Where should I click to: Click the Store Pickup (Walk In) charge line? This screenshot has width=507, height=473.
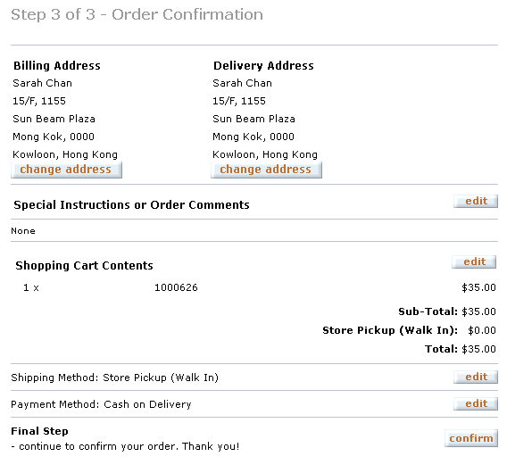coord(409,330)
